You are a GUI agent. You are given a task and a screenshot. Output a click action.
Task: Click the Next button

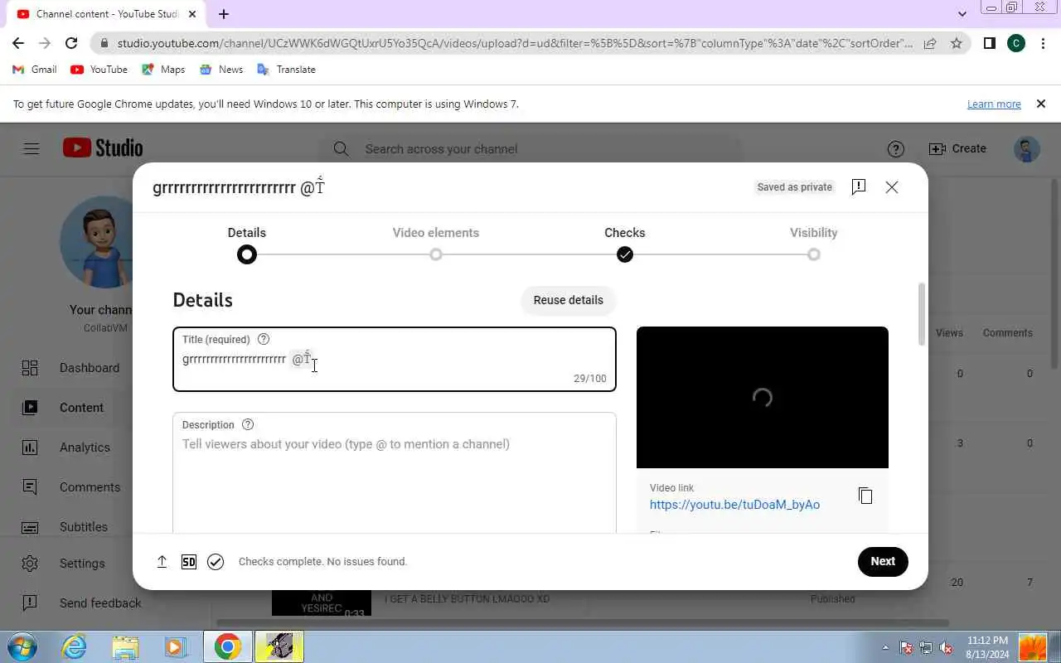[x=883, y=561]
